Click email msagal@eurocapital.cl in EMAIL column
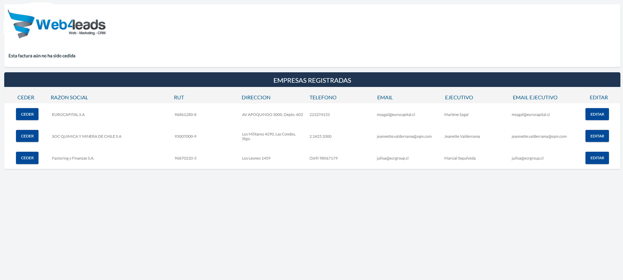Viewport: 623px width, 280px height. [396, 115]
